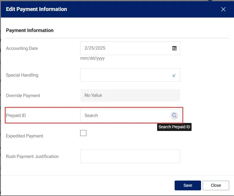Click the Rush Payment Justification label
Viewport: 234px width, 196px height.
(x=32, y=157)
